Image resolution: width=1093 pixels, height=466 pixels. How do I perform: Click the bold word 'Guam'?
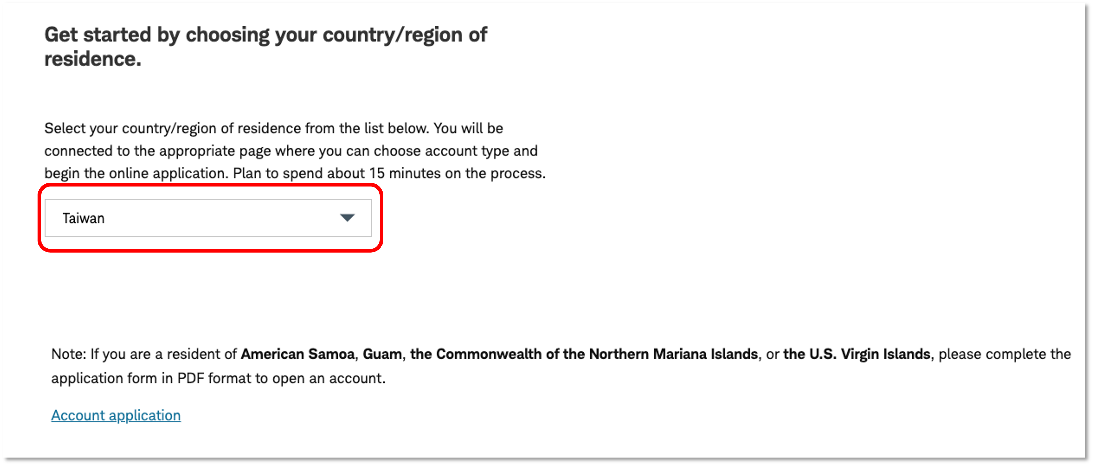click(x=382, y=354)
